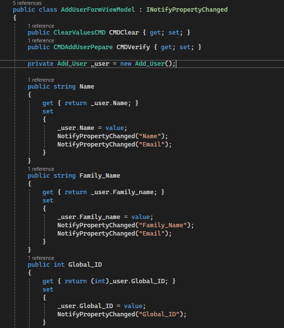Open '1 reference' link above CMDVerify property
Viewport: 284px width, 328px height.
coord(41,40)
